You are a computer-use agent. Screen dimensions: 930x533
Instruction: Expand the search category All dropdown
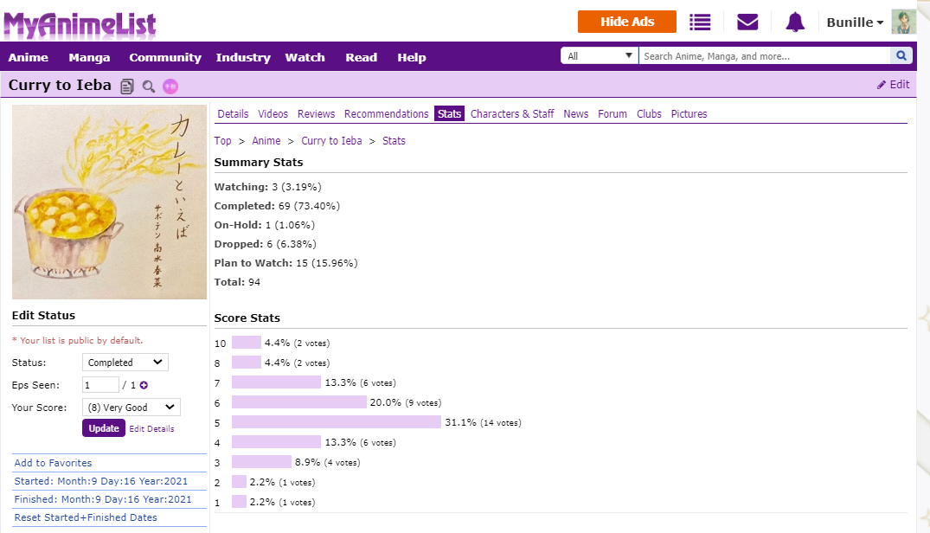tap(600, 56)
